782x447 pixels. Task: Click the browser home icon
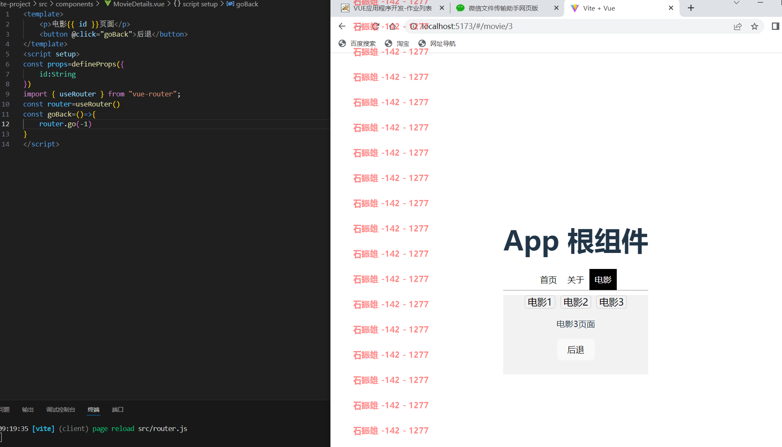pyautogui.click(x=393, y=26)
